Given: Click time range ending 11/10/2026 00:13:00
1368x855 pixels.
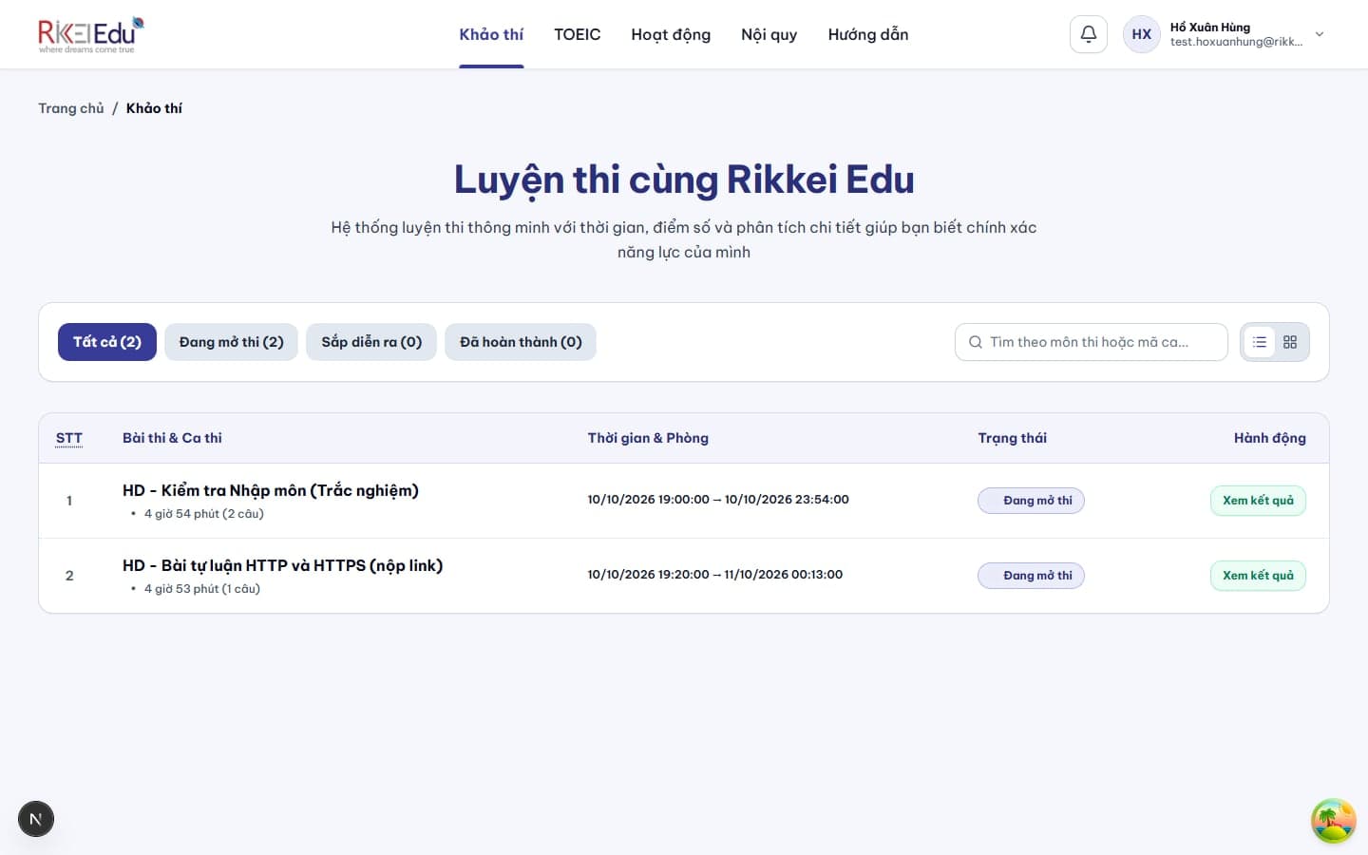Looking at the screenshot, I should 715,575.
